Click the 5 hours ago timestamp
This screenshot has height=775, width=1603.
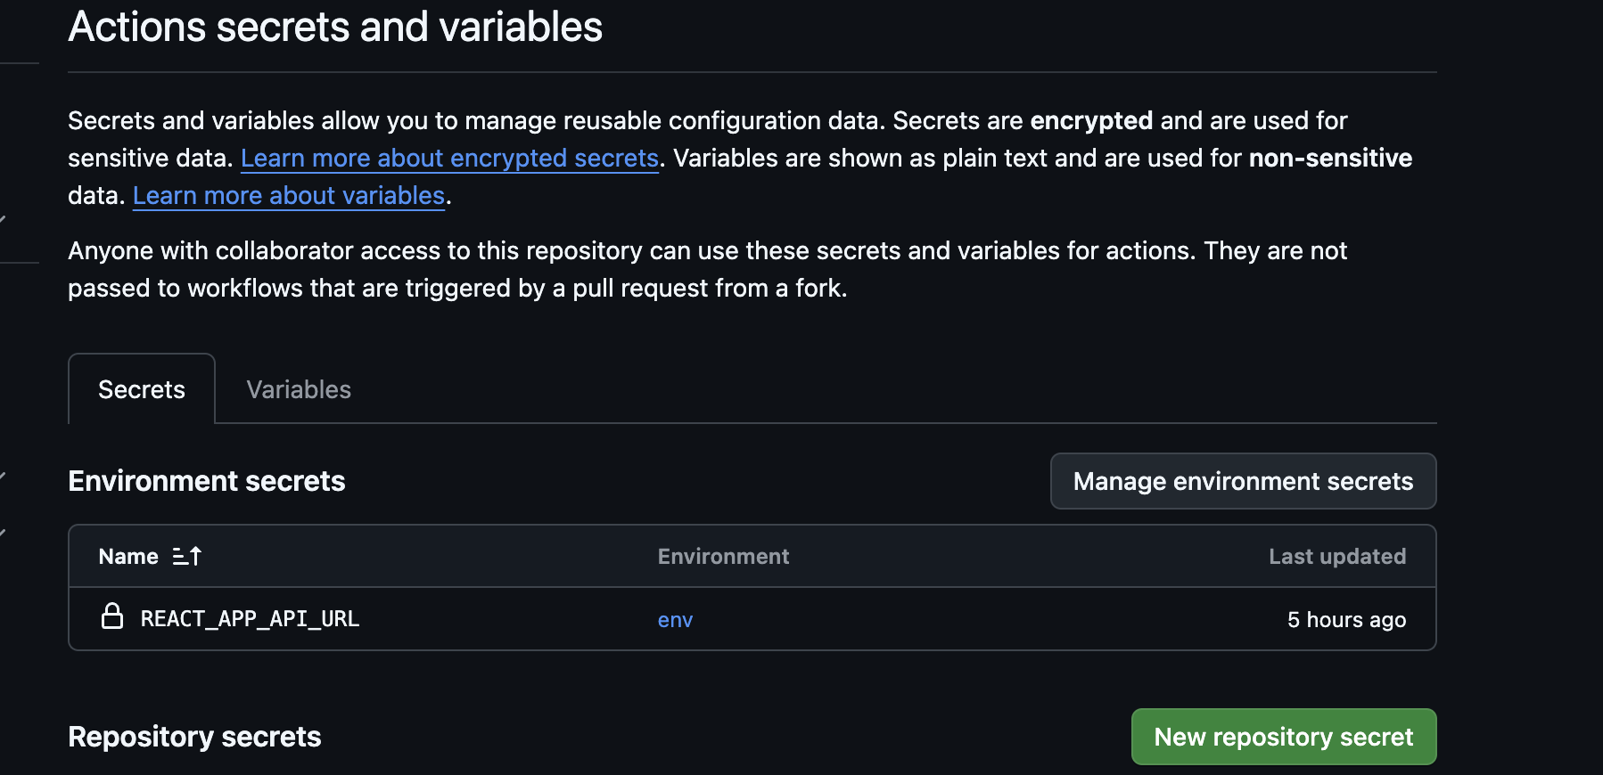click(x=1346, y=620)
